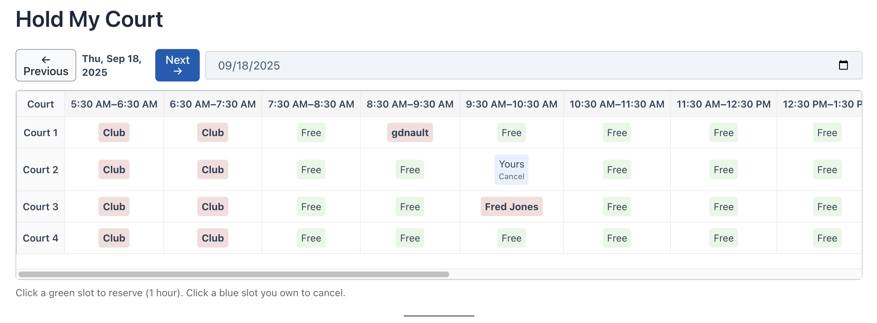Viewport: 877px width, 323px height.
Task: Reserve the free 8:30 AM slot on Court 2
Action: [x=410, y=170]
